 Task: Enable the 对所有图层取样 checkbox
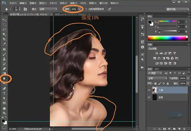pos(86,9)
